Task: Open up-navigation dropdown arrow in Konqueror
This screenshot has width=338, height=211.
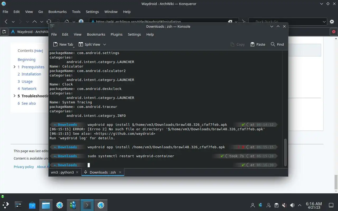Action: pos(41,22)
